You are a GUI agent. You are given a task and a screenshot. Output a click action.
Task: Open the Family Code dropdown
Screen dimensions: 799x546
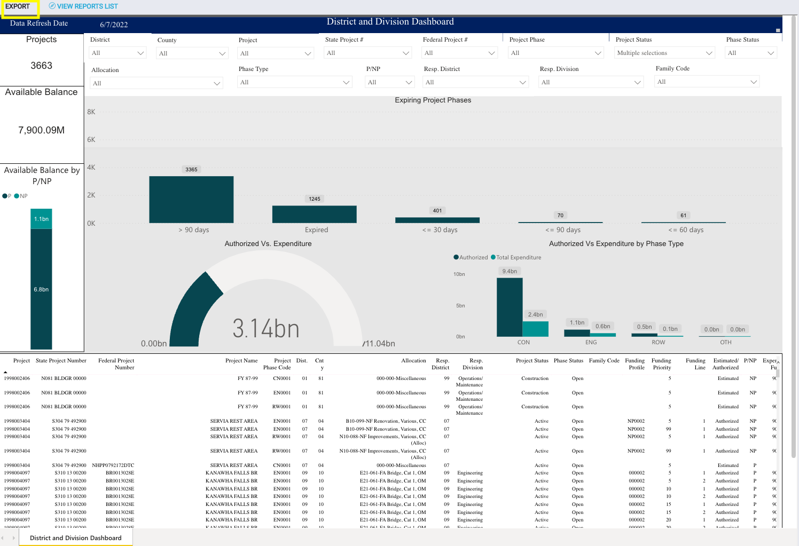click(x=707, y=82)
